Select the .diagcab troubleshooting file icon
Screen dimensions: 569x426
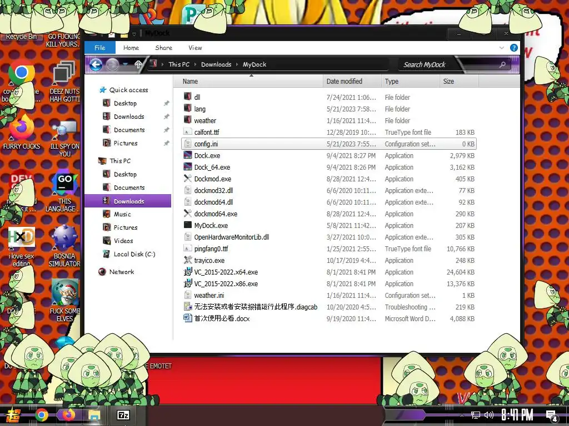(x=188, y=307)
